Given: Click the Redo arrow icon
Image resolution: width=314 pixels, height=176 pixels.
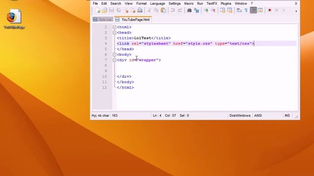Looking at the screenshot, I should point(180,10).
